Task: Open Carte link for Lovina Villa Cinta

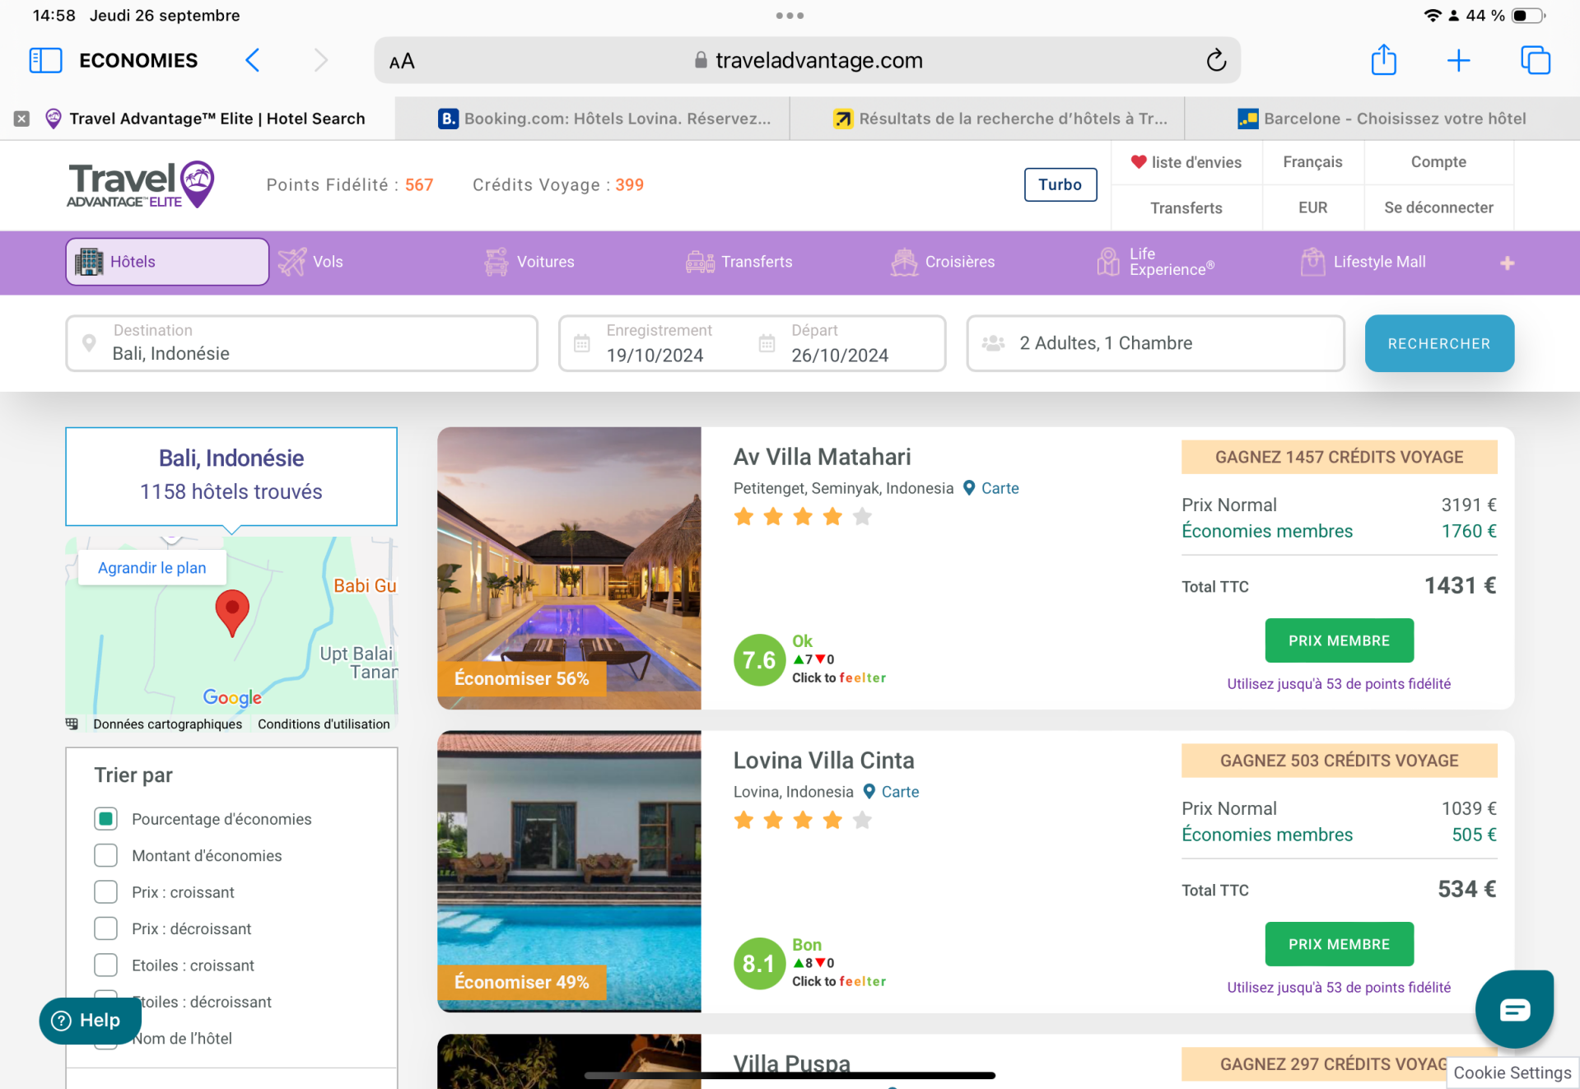Action: pos(891,792)
